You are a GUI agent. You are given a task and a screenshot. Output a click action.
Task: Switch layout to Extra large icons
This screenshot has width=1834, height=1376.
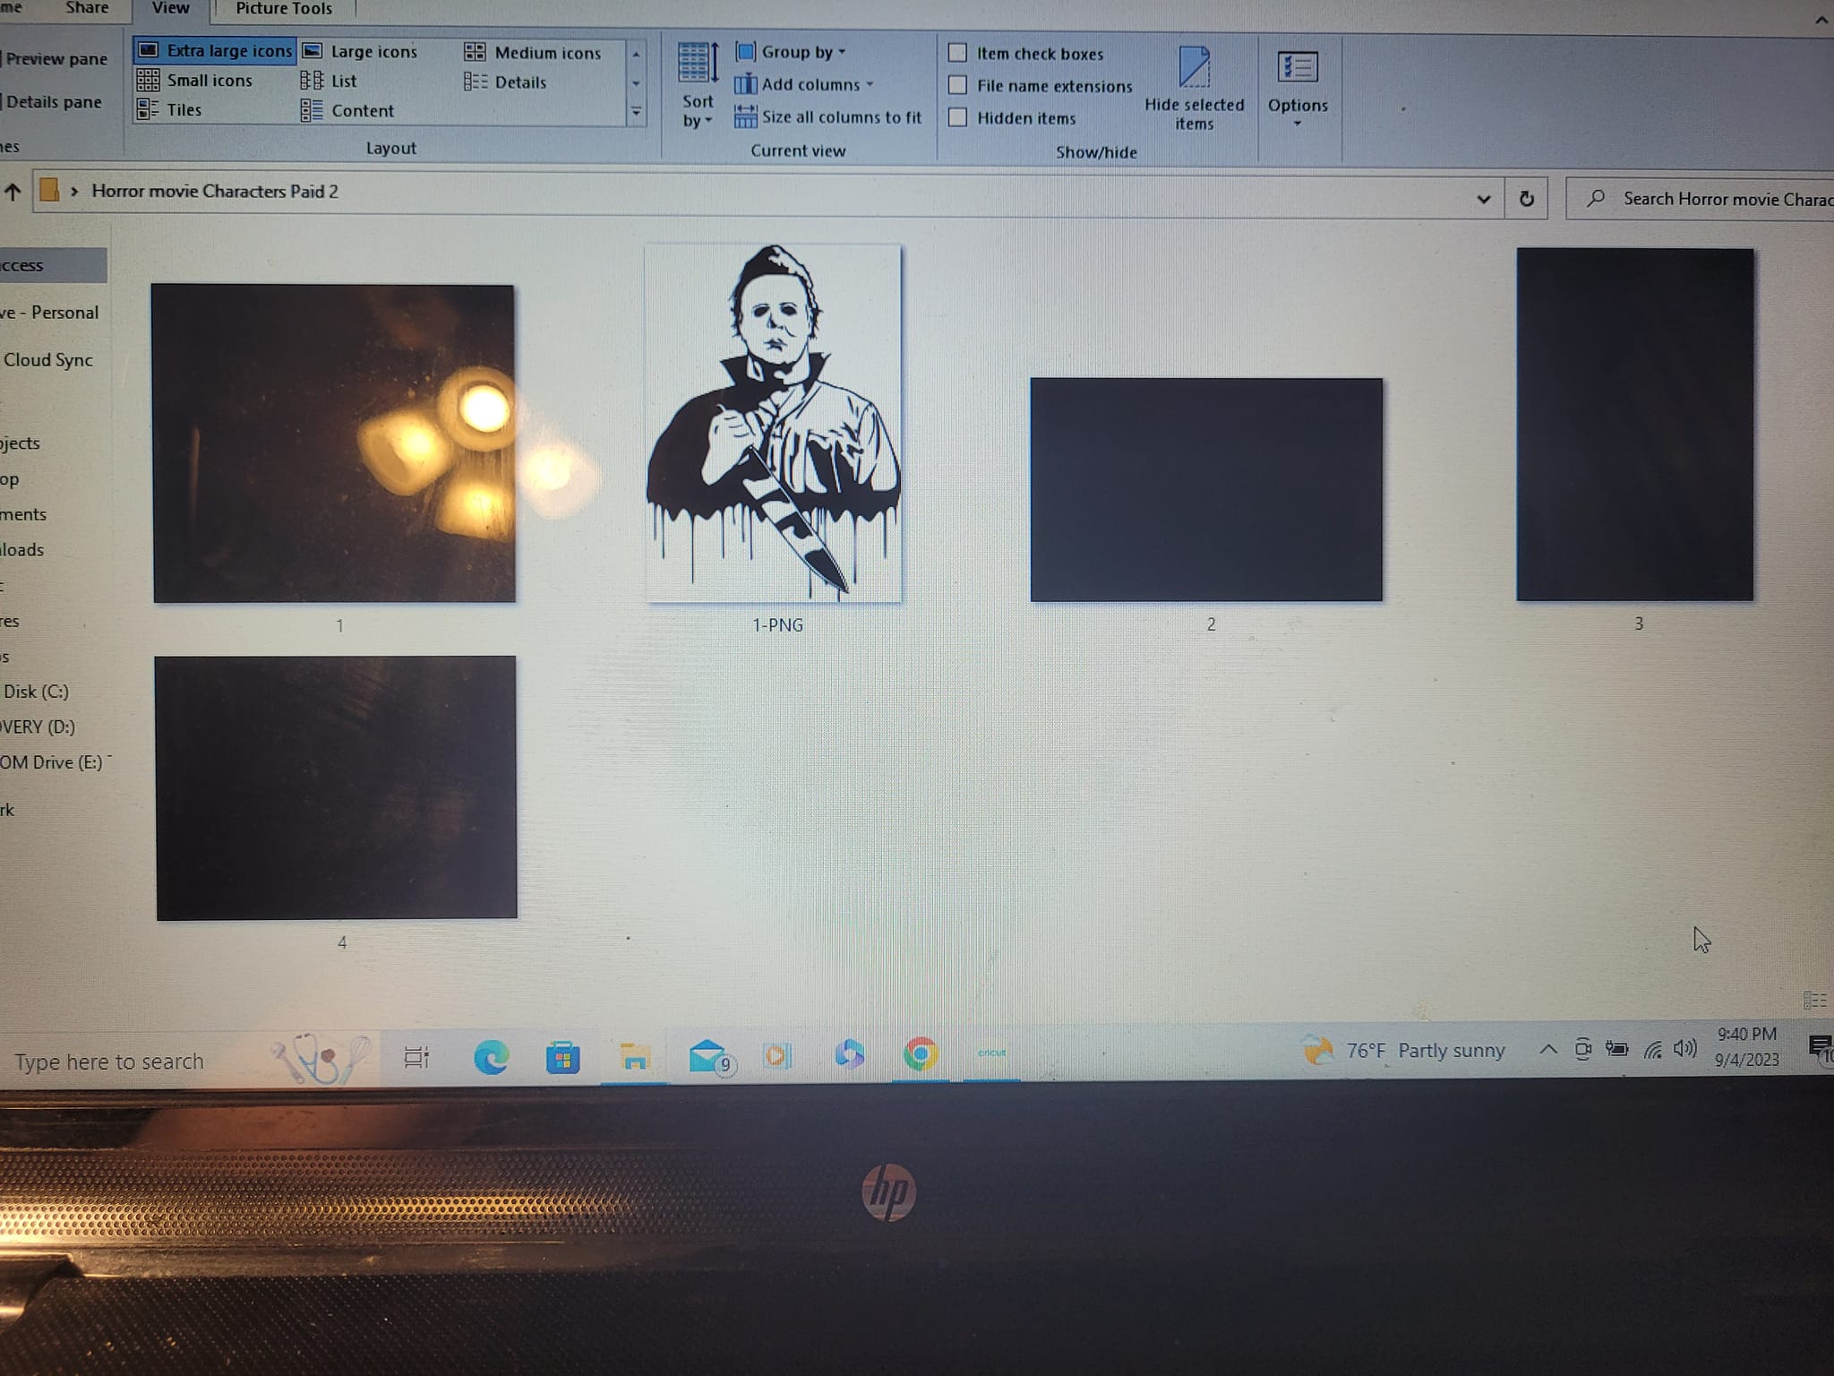coord(215,50)
